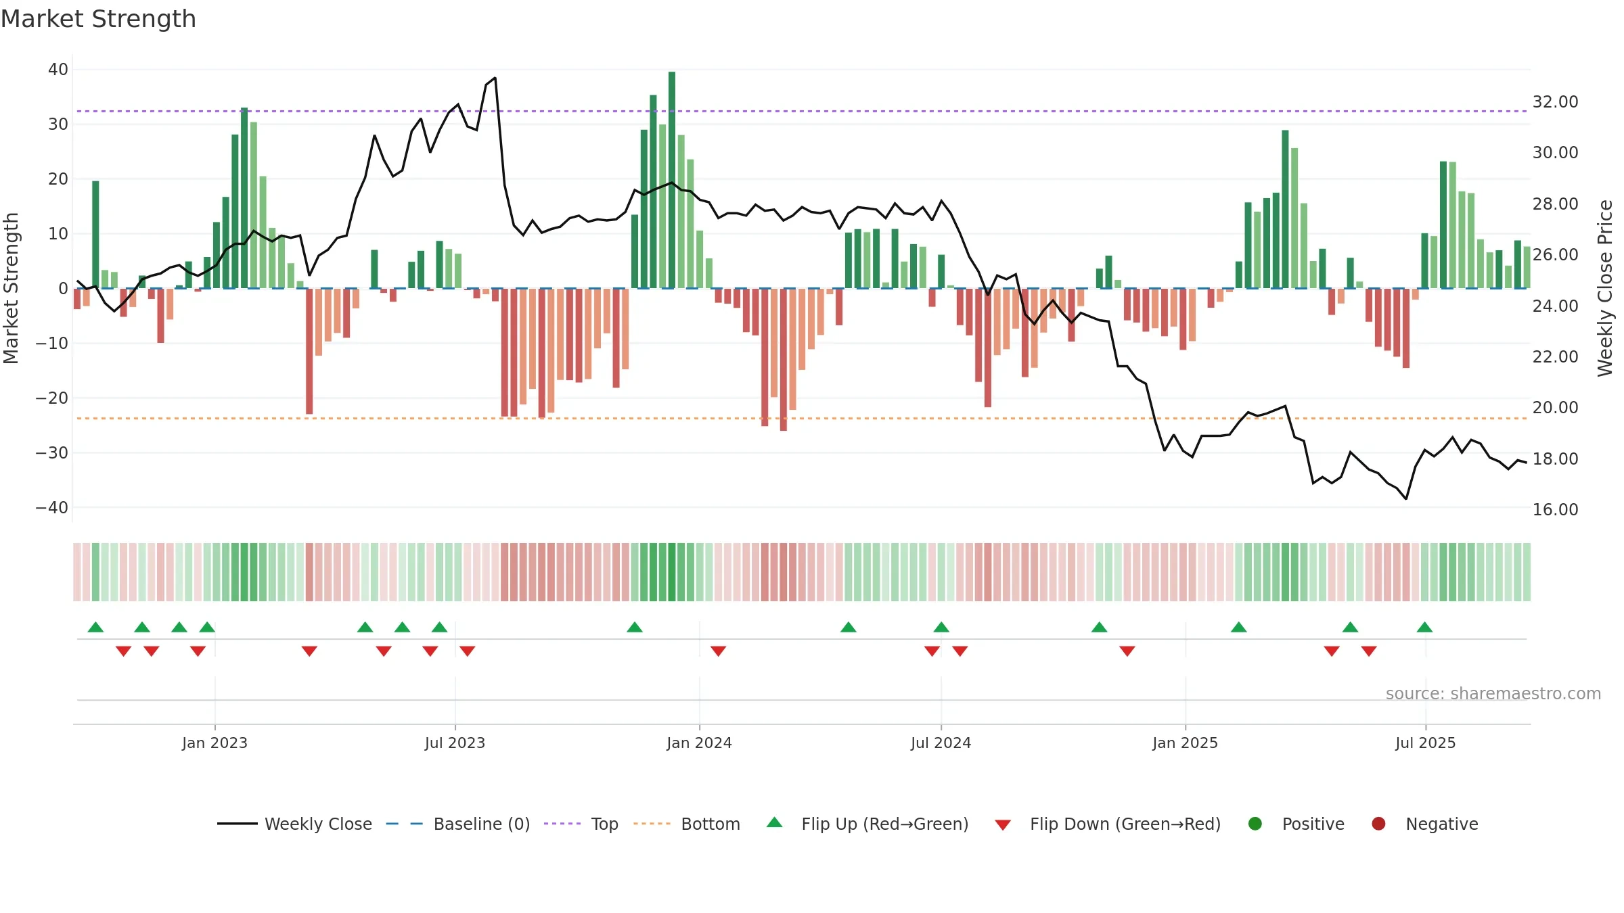Click the −40 strength axis tick

[x=52, y=508]
